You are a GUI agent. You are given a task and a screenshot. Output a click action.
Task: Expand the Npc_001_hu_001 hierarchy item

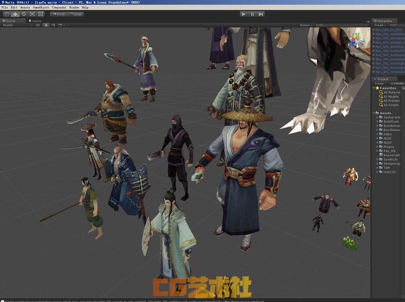pos(374,30)
